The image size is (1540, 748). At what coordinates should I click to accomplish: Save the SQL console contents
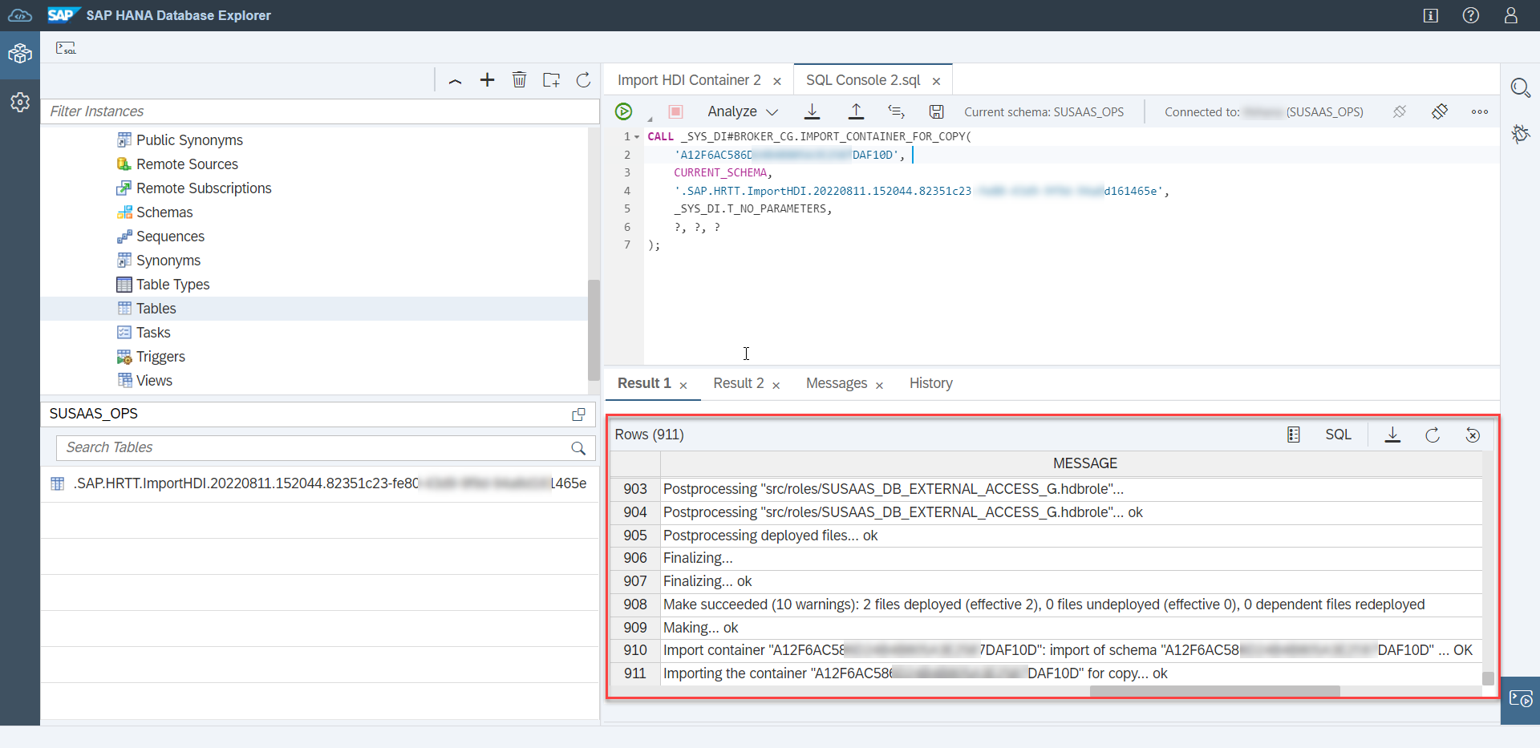[936, 111]
